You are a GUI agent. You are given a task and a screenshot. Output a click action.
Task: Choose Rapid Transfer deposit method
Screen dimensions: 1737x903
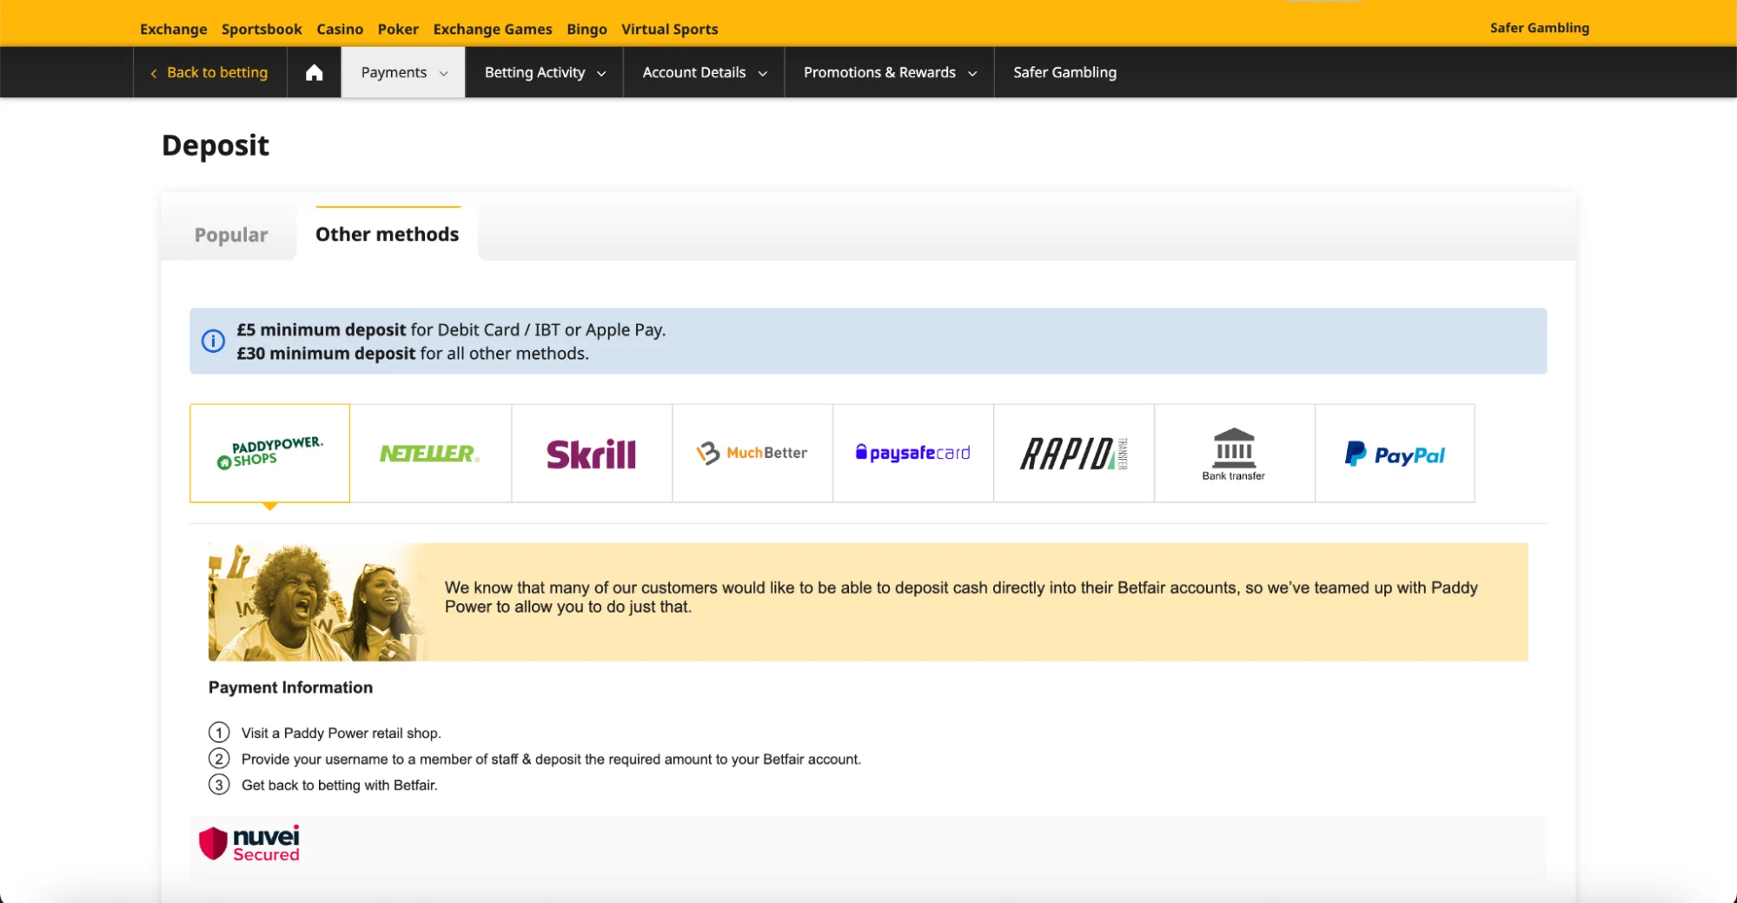pos(1073,453)
